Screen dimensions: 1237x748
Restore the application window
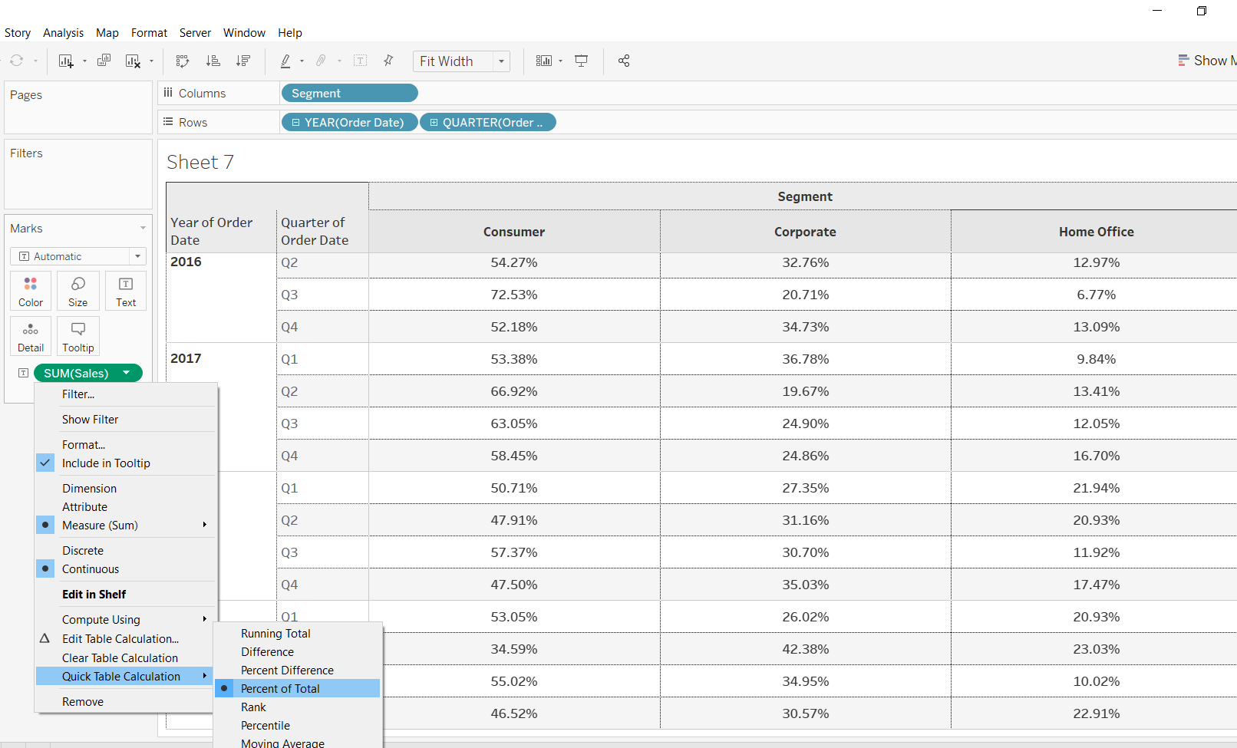[1202, 11]
